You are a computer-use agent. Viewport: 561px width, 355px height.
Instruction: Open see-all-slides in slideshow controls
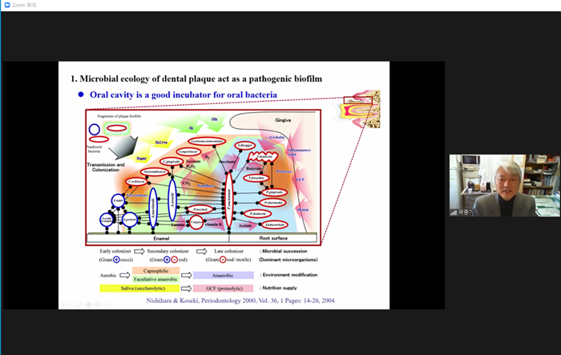[89, 305]
